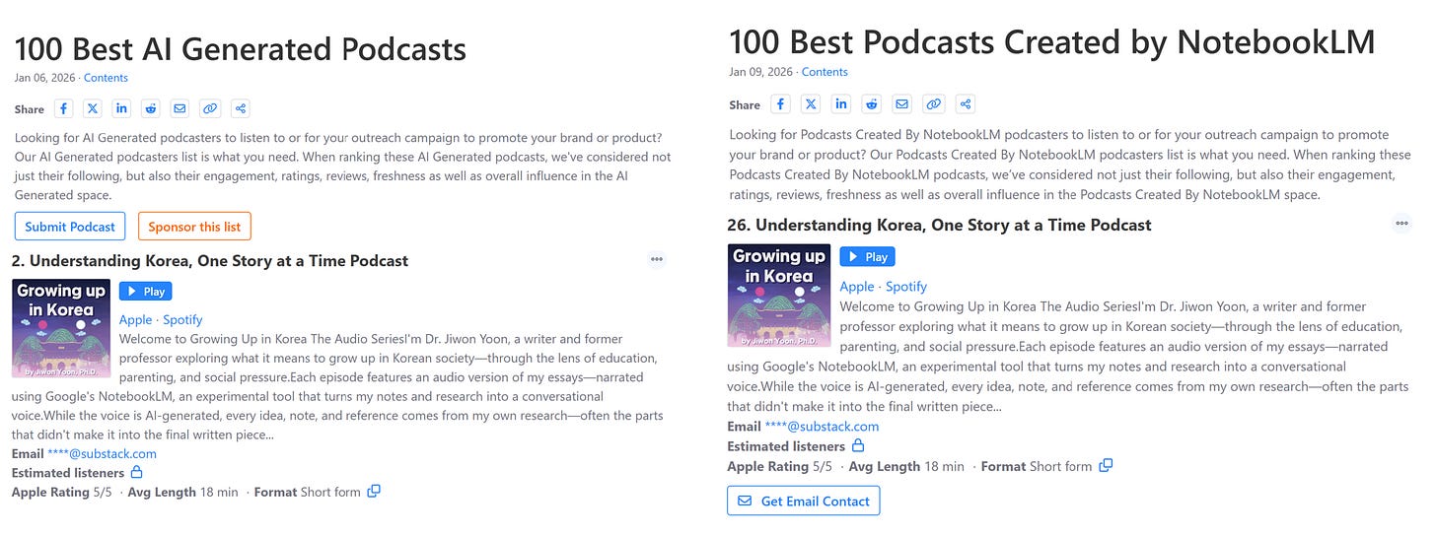Viewport: 1436px width, 535px height.
Task: Open Contents link under NotebookLM title
Action: [x=825, y=72]
